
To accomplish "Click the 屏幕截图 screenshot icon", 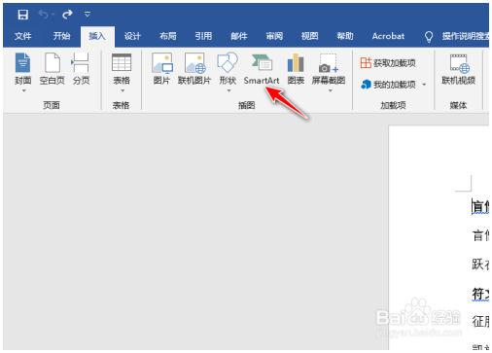I will click(329, 63).
